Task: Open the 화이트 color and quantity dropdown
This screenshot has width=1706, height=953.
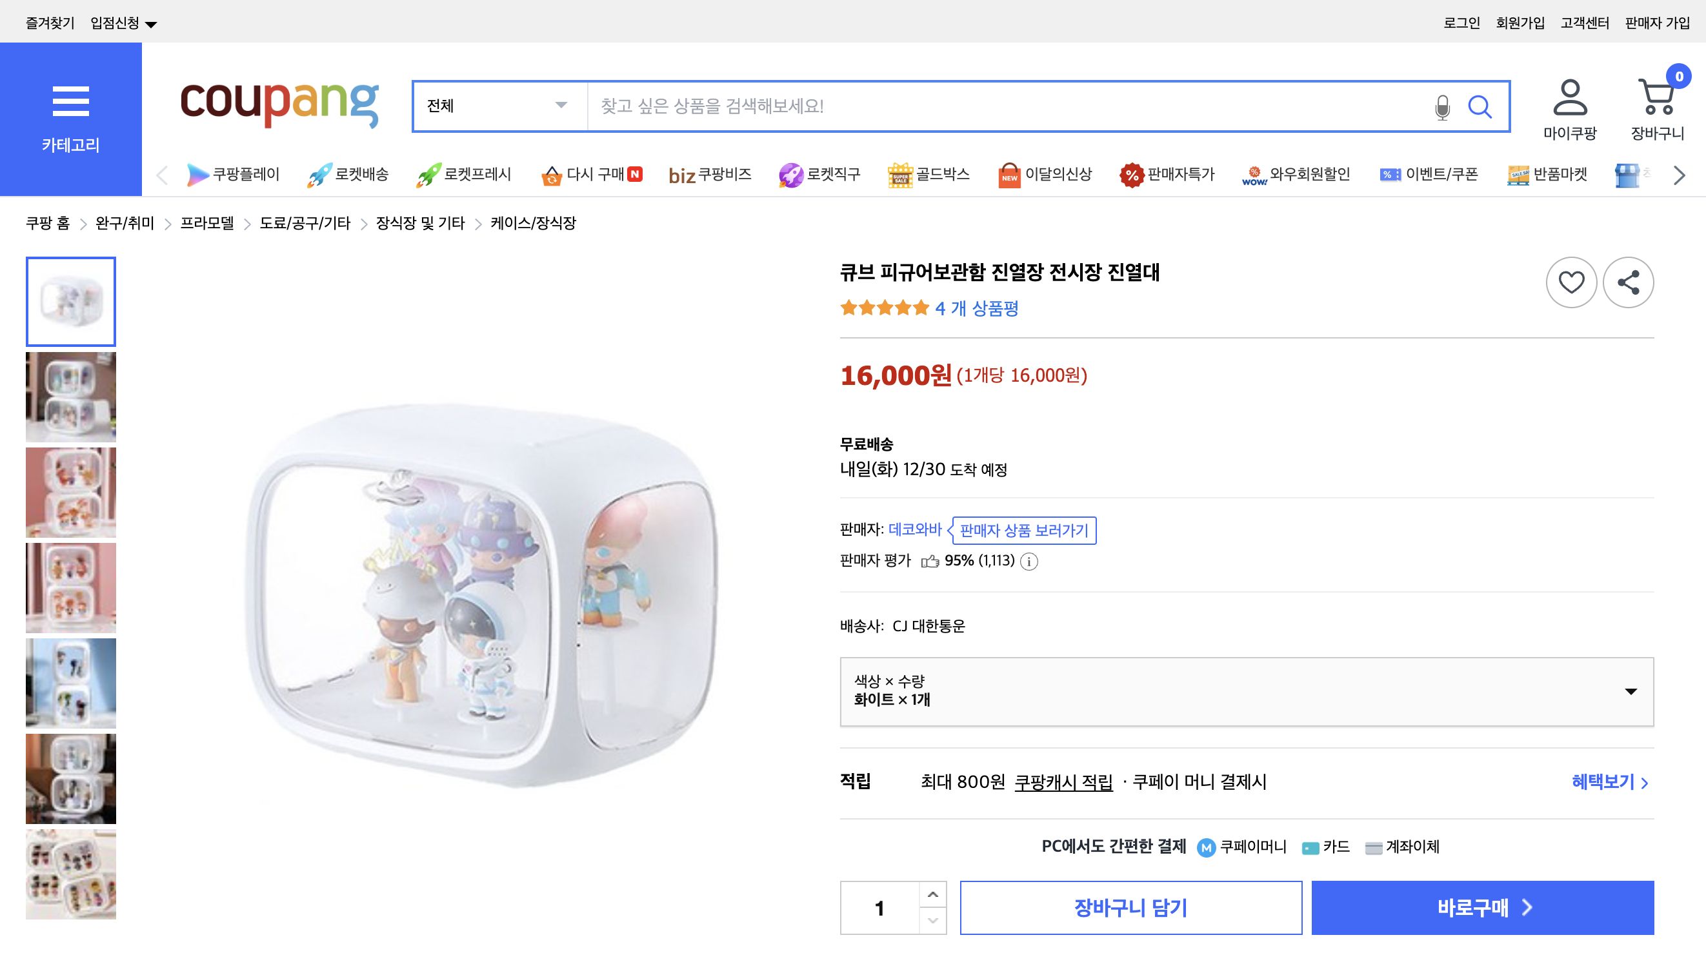Action: (x=1247, y=693)
